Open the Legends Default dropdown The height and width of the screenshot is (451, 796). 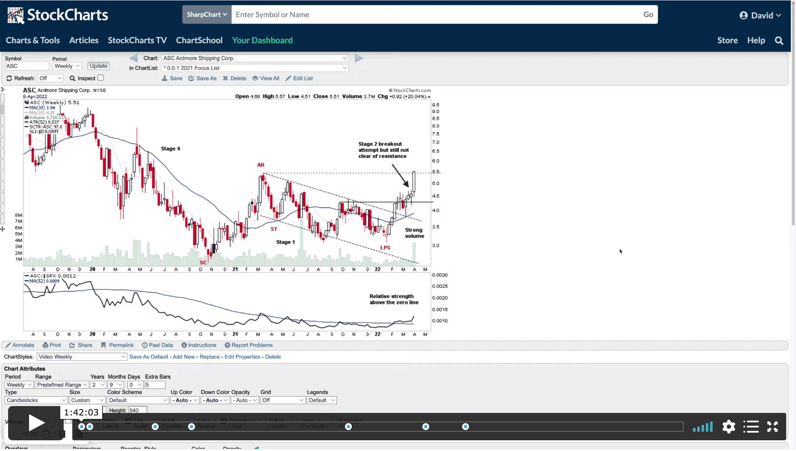(322, 401)
